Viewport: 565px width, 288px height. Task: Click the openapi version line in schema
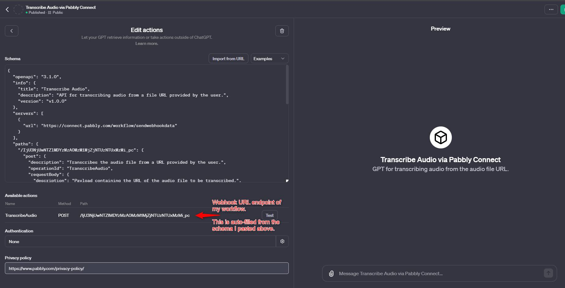[37, 77]
